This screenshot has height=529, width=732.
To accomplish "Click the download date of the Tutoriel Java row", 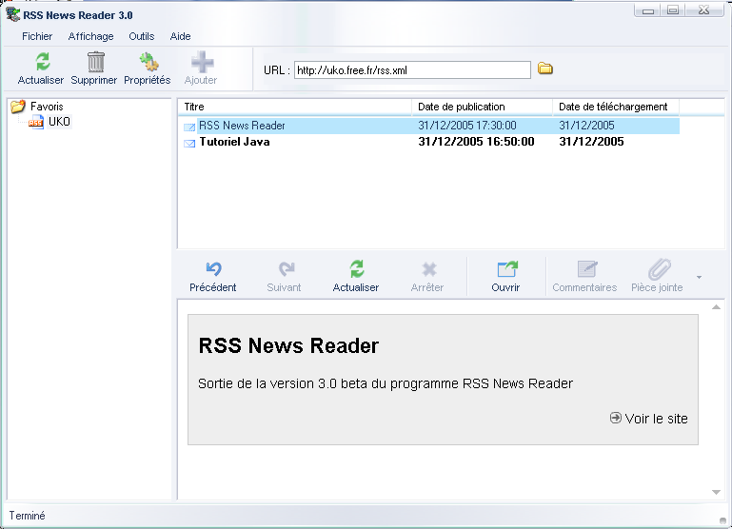I will click(591, 142).
